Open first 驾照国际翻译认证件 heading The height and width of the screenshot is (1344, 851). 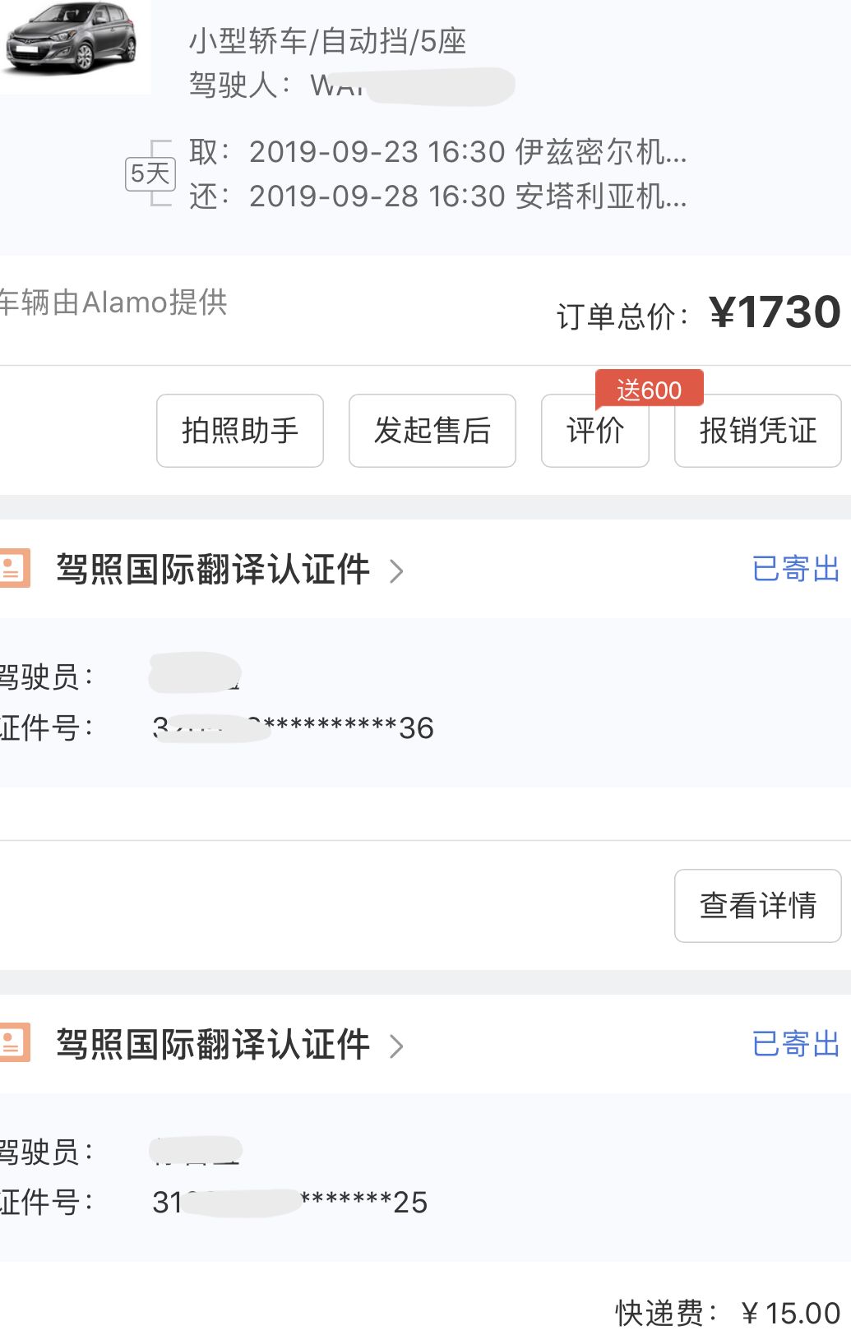point(213,569)
